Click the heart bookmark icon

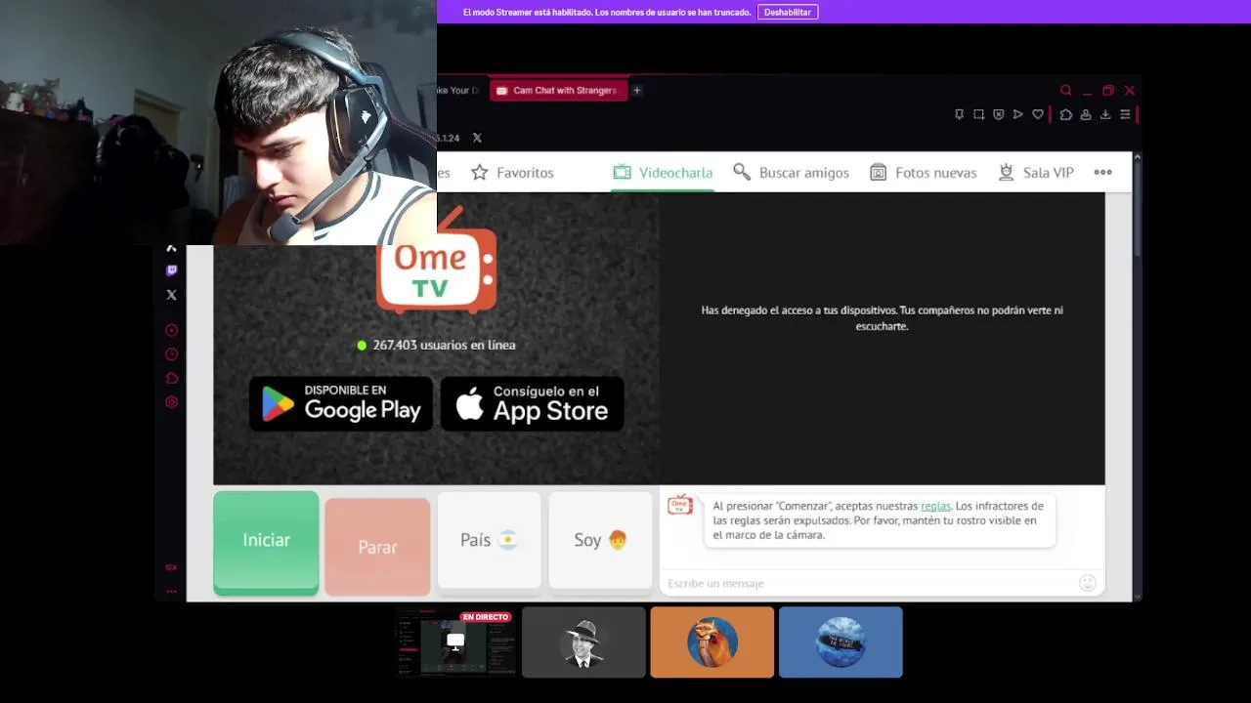tap(1038, 114)
